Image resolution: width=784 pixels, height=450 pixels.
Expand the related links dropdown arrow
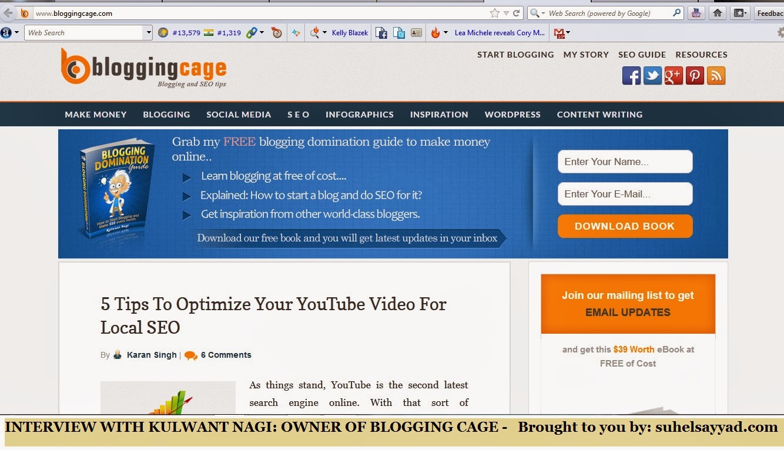(262, 33)
